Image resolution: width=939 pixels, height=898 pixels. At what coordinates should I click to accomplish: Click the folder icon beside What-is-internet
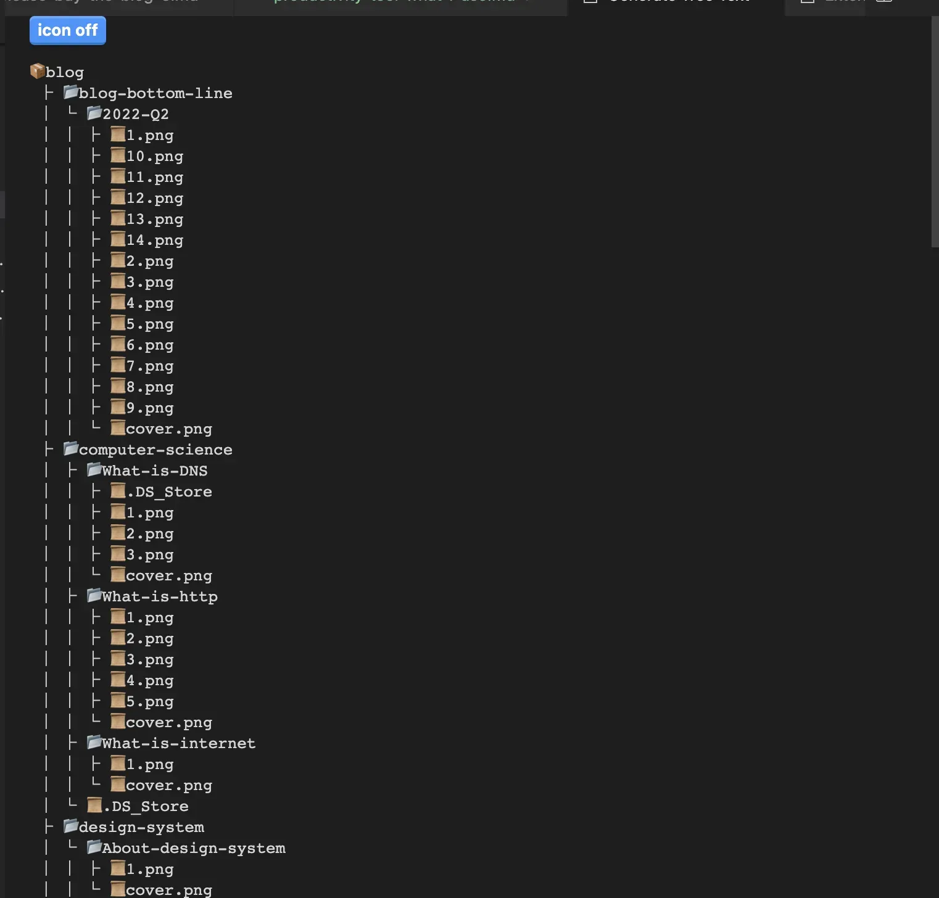tap(93, 743)
